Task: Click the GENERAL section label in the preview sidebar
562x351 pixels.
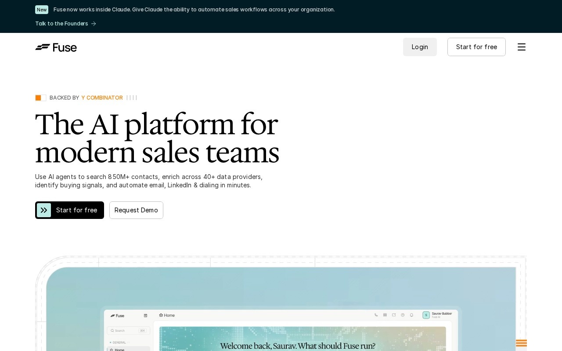Action: pyautogui.click(x=119, y=342)
